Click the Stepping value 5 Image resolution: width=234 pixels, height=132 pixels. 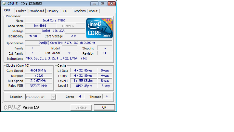click(x=105, y=48)
